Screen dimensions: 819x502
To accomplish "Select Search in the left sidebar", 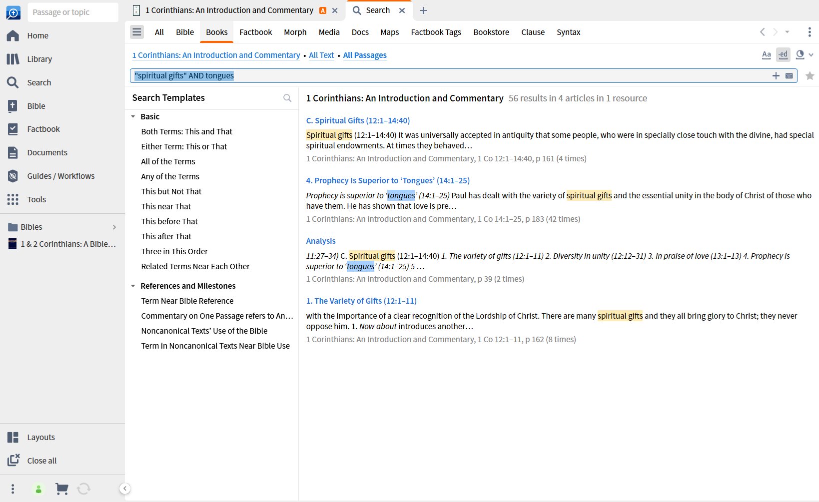I will [39, 82].
